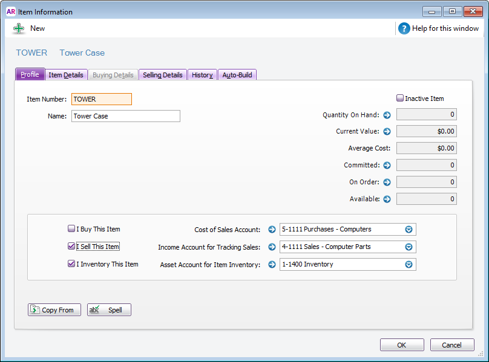489x362 pixels.
Task: Click the Committed zoom arrow
Action: coord(387,165)
